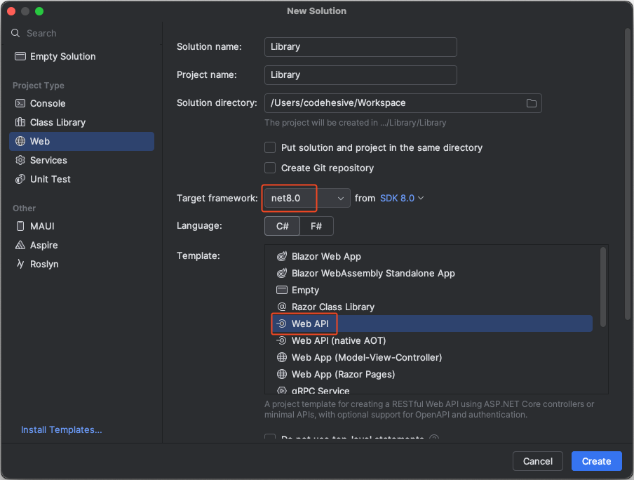
Task: Select Web App (Razor Pages) template
Action: click(x=433, y=374)
